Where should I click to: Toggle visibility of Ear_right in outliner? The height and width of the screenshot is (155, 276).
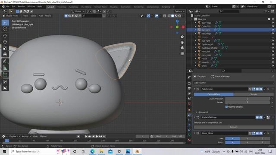(273, 30)
